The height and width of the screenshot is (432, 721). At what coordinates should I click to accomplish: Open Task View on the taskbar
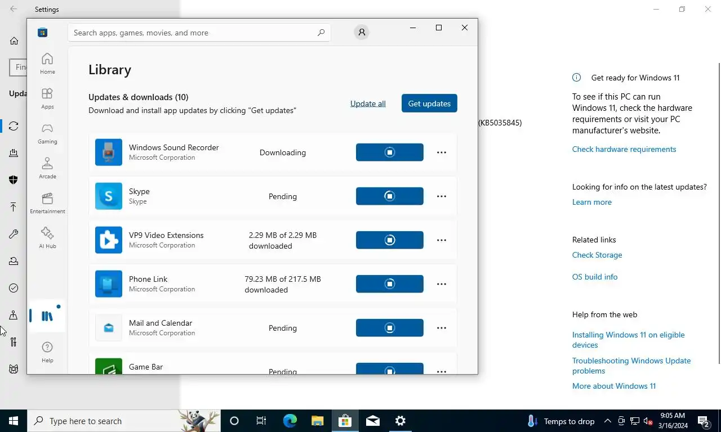[261, 421]
